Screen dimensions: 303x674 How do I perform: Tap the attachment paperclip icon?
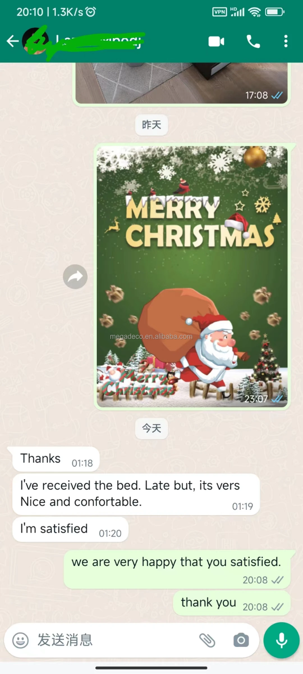coord(207,640)
